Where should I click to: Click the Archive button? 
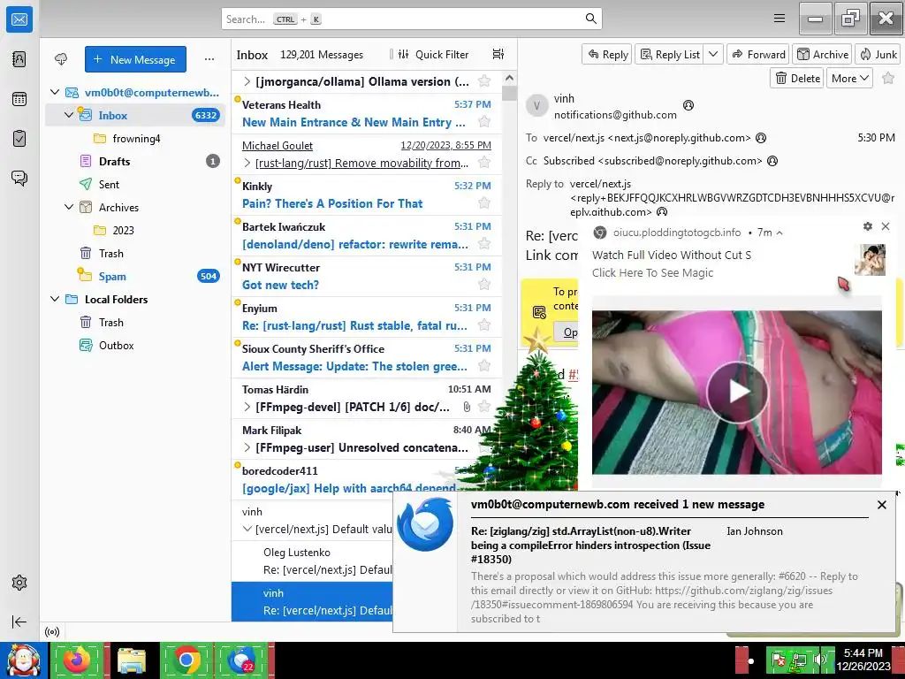(x=823, y=54)
